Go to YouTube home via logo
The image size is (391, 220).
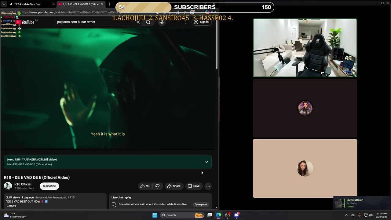point(25,22)
